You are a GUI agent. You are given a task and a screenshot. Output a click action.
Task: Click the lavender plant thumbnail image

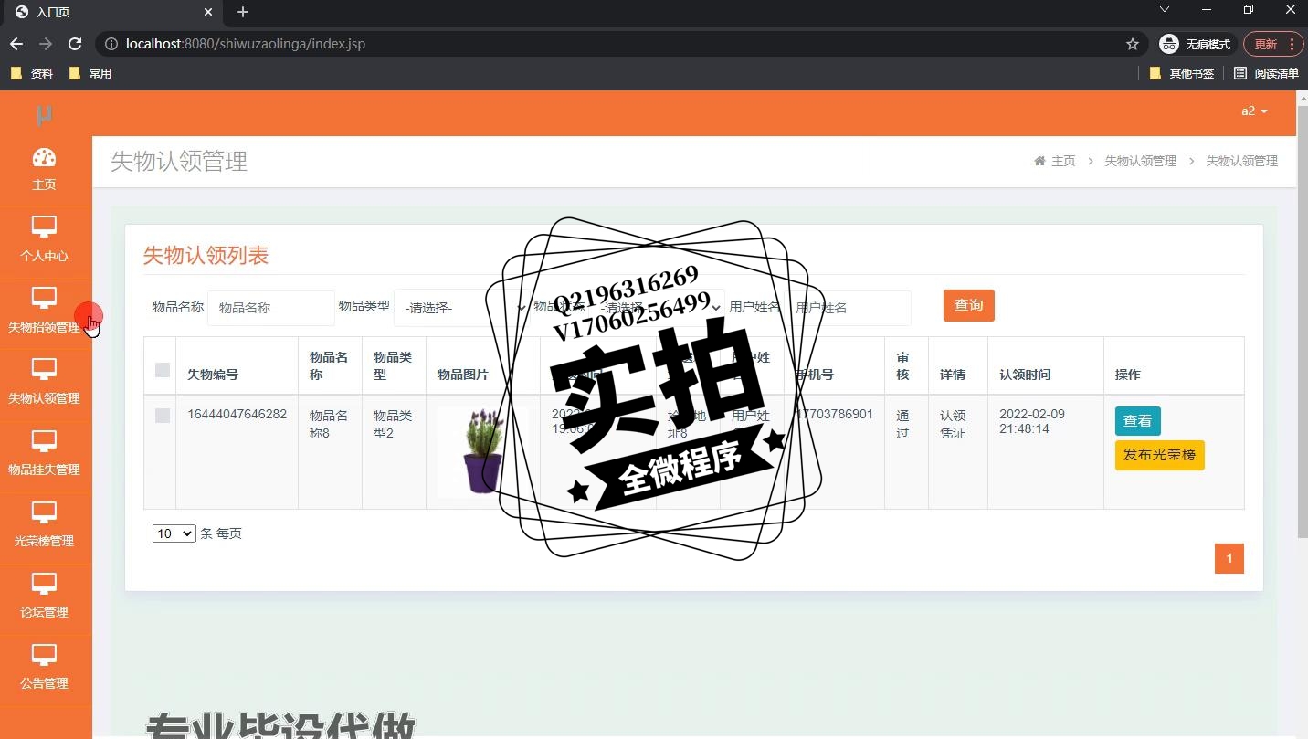pyautogui.click(x=483, y=452)
